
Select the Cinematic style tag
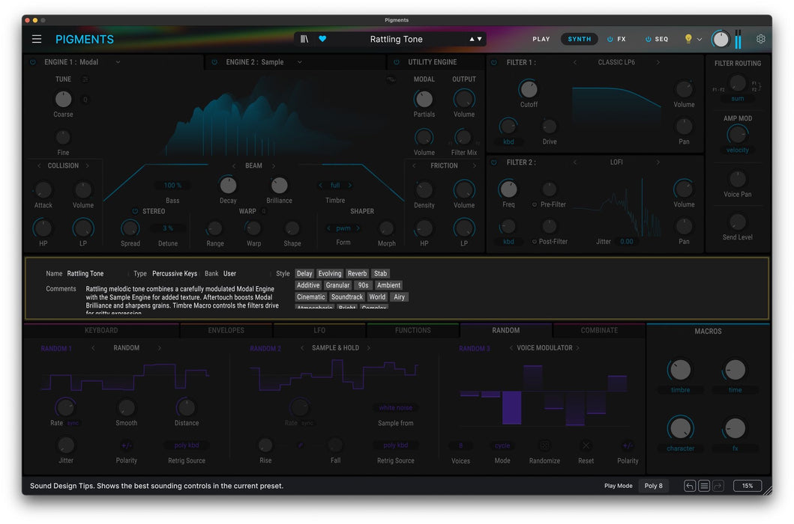tap(310, 297)
